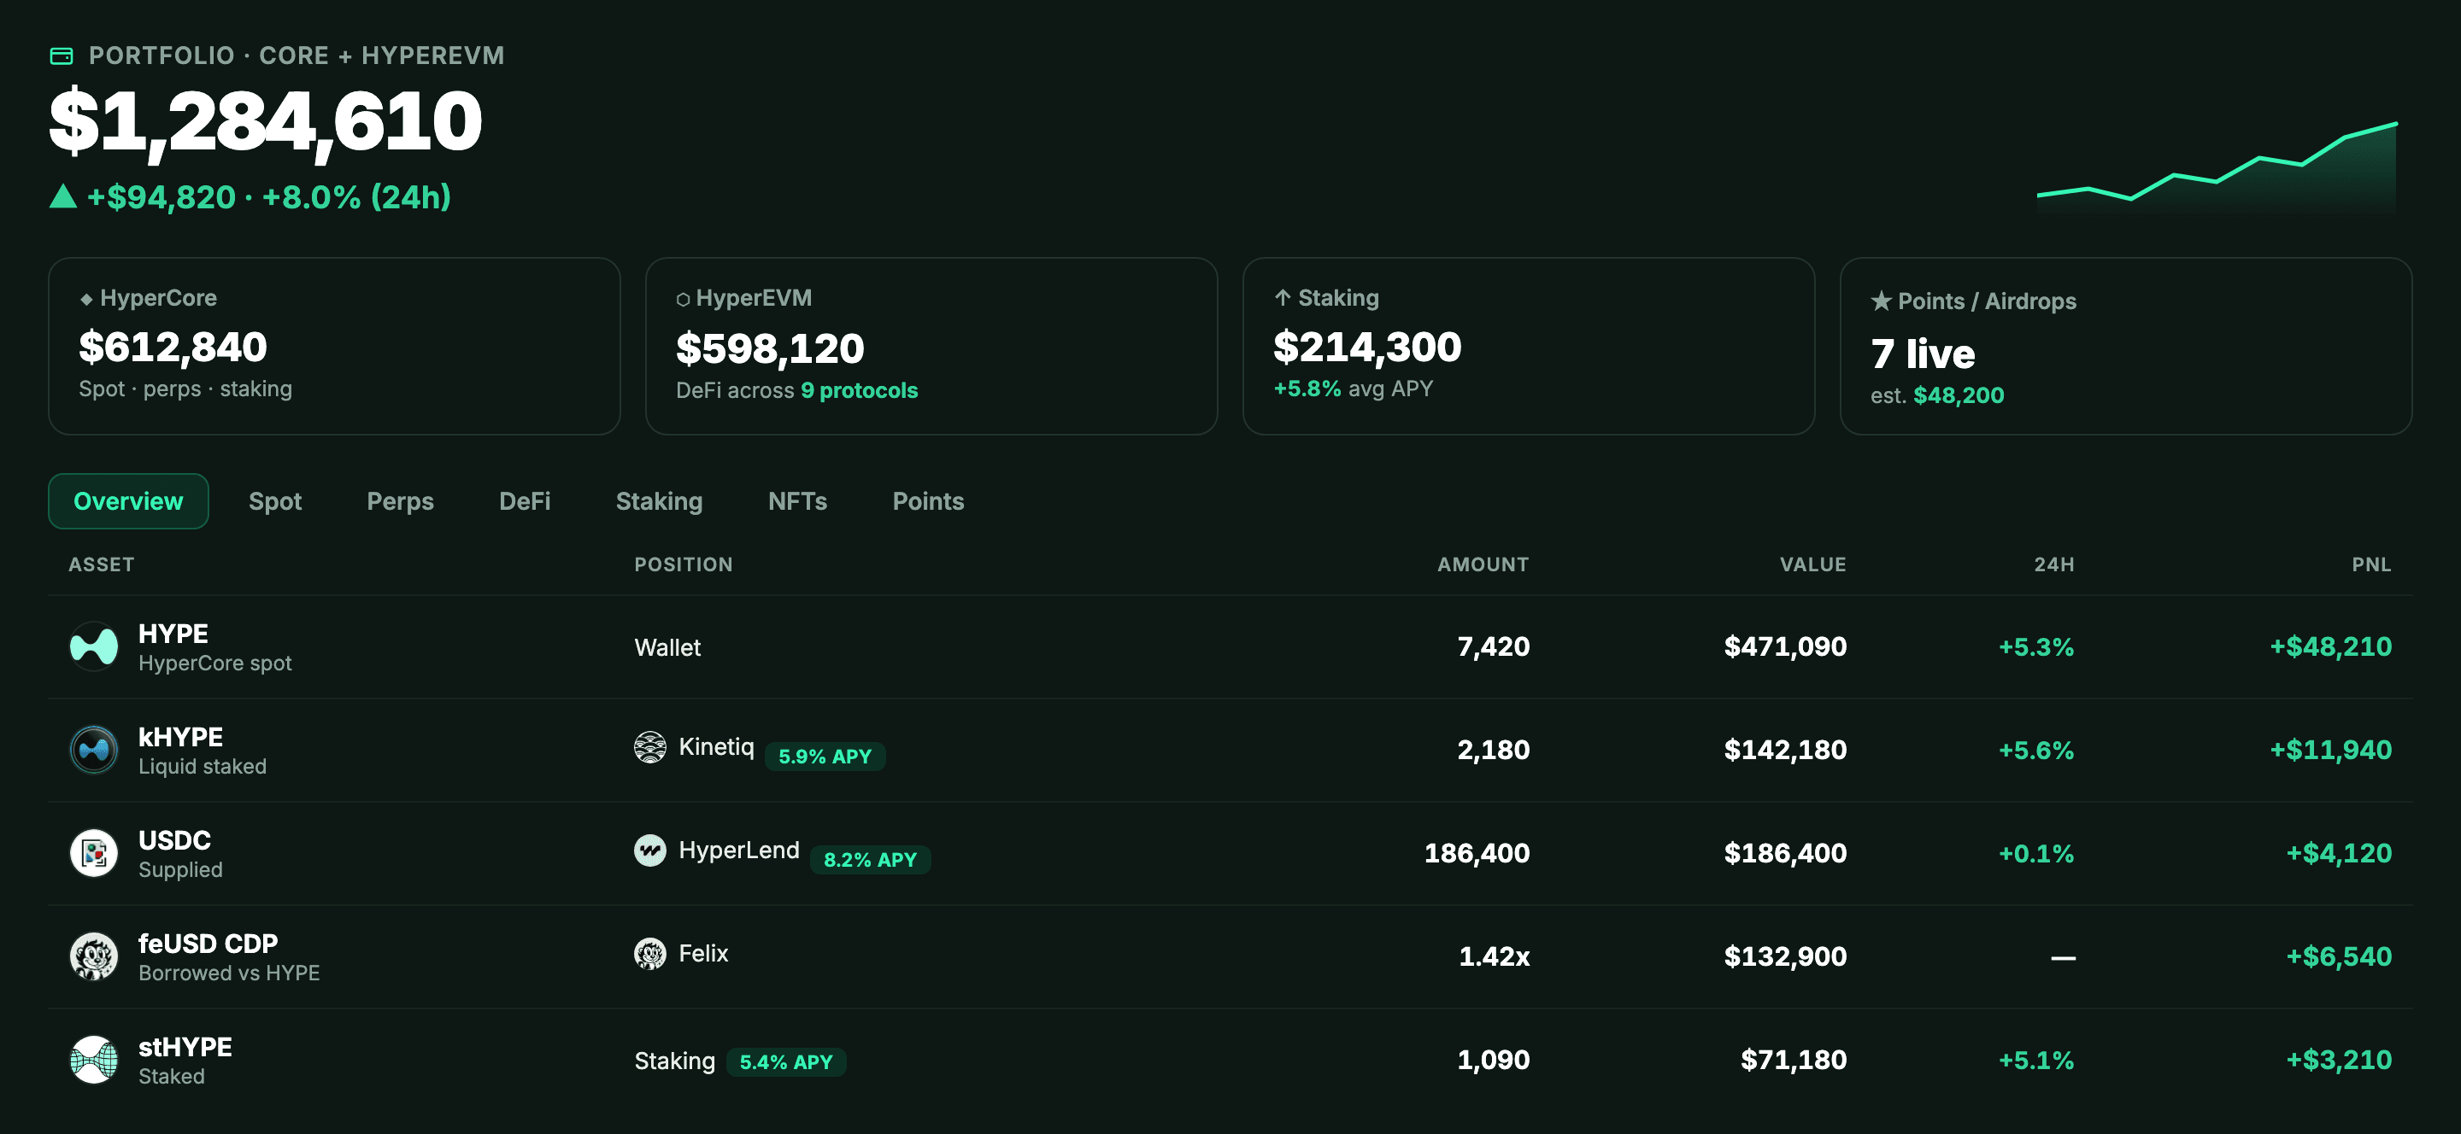
Task: Click the green 24h gain triangle icon
Action: tap(63, 196)
